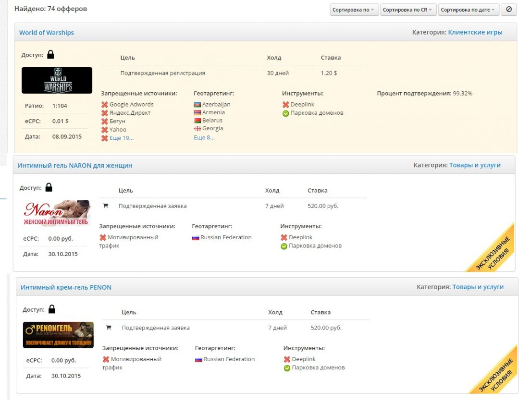Open the World of Warships offer link
519x403 pixels.
tap(46, 33)
